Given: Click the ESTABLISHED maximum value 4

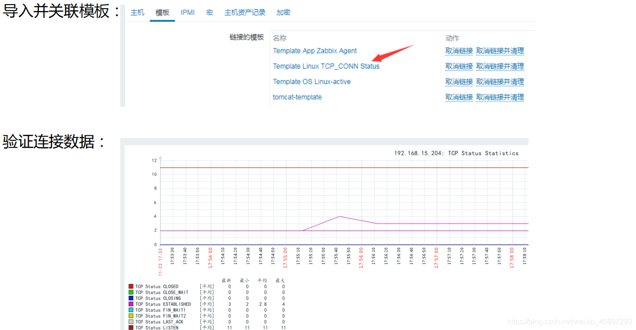Looking at the screenshot, I should click(x=283, y=304).
